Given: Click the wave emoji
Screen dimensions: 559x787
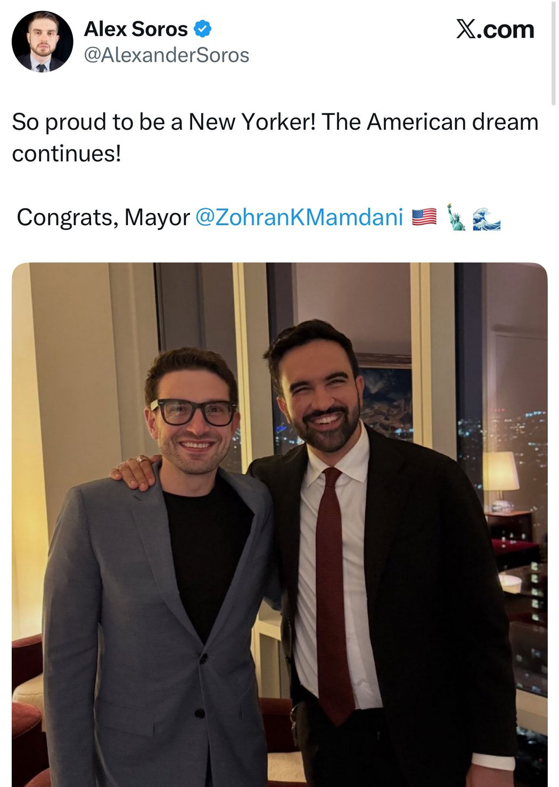Looking at the screenshot, I should tap(486, 218).
